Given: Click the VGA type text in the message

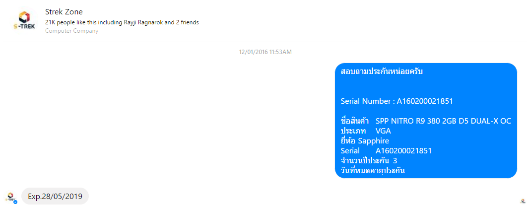Looking at the screenshot, I should pyautogui.click(x=383, y=131).
